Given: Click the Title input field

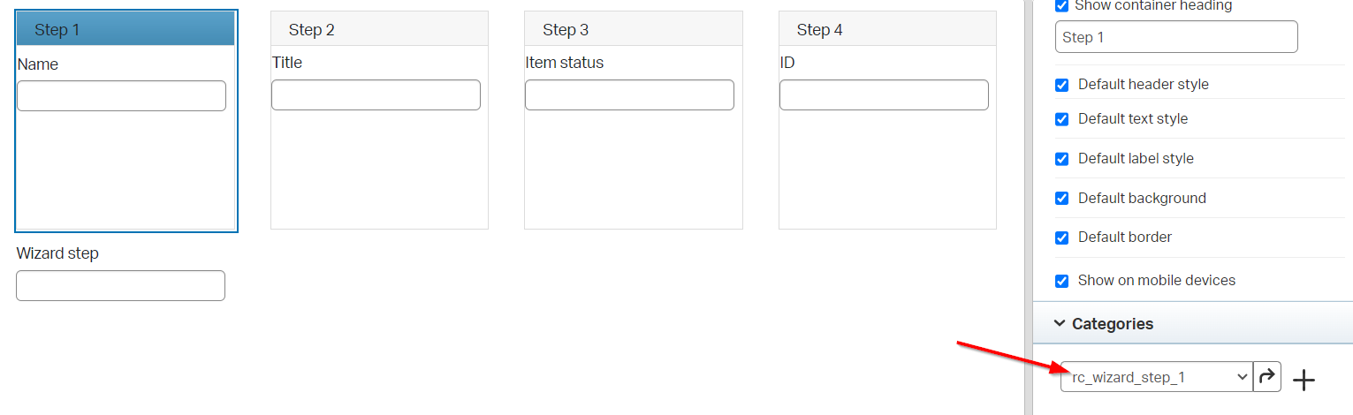Looking at the screenshot, I should 376,95.
